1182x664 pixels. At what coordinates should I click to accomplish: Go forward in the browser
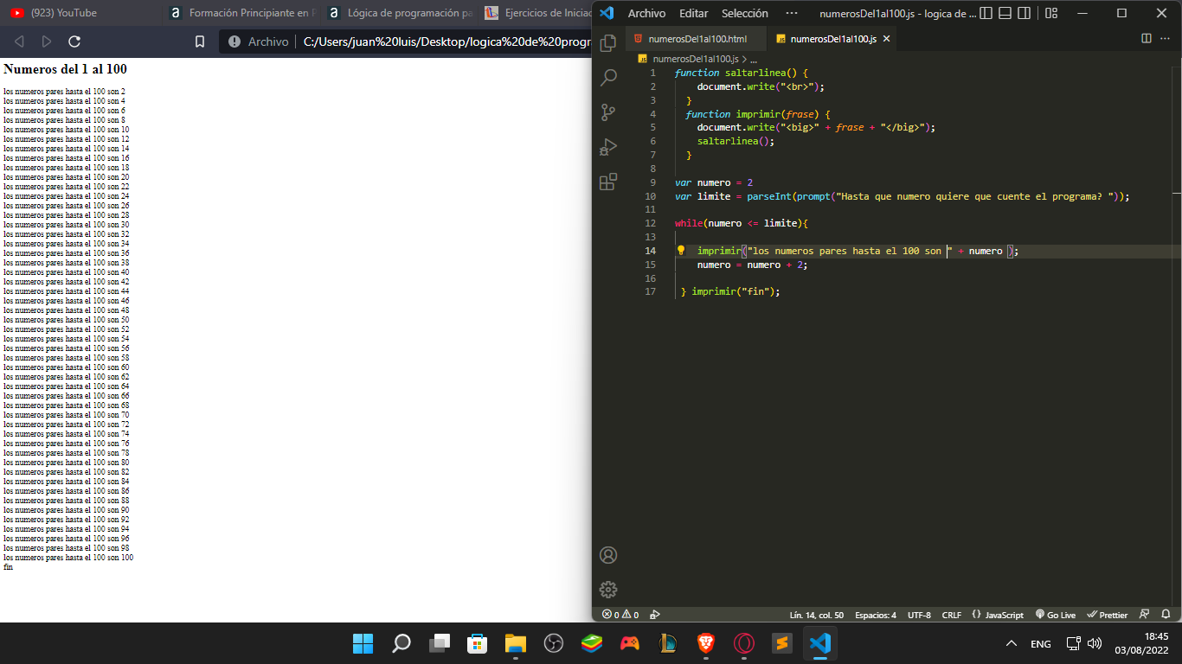point(47,41)
